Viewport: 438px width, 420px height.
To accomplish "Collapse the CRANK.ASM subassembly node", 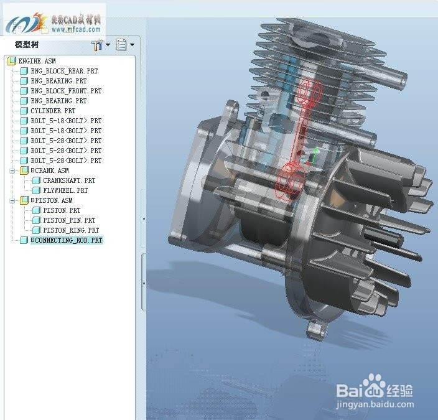I will coord(12,170).
